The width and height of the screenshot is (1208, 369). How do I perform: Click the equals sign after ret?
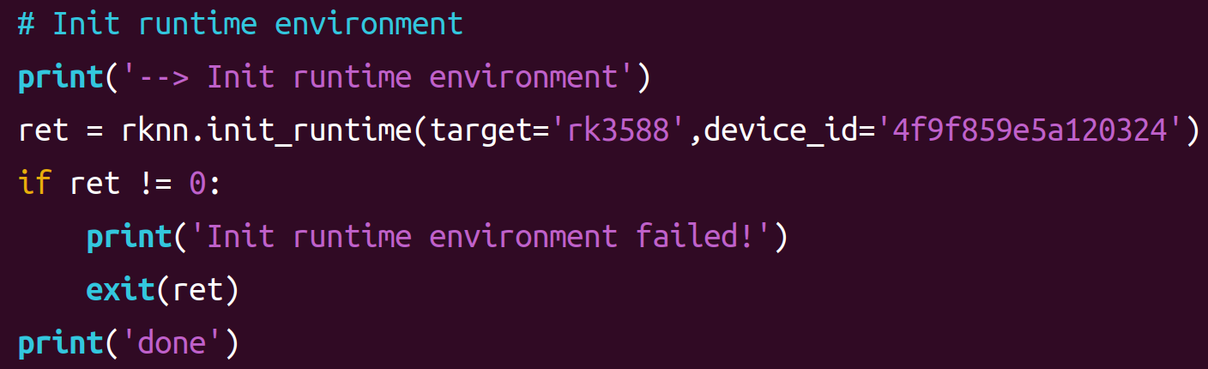(x=94, y=131)
